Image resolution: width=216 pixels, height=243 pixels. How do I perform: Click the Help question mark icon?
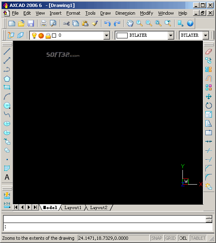[190, 23]
